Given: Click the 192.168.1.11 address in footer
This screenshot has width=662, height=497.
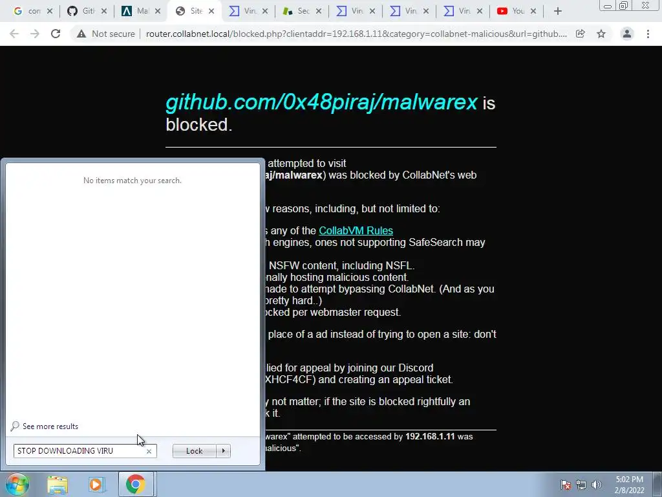Looking at the screenshot, I should (x=430, y=437).
